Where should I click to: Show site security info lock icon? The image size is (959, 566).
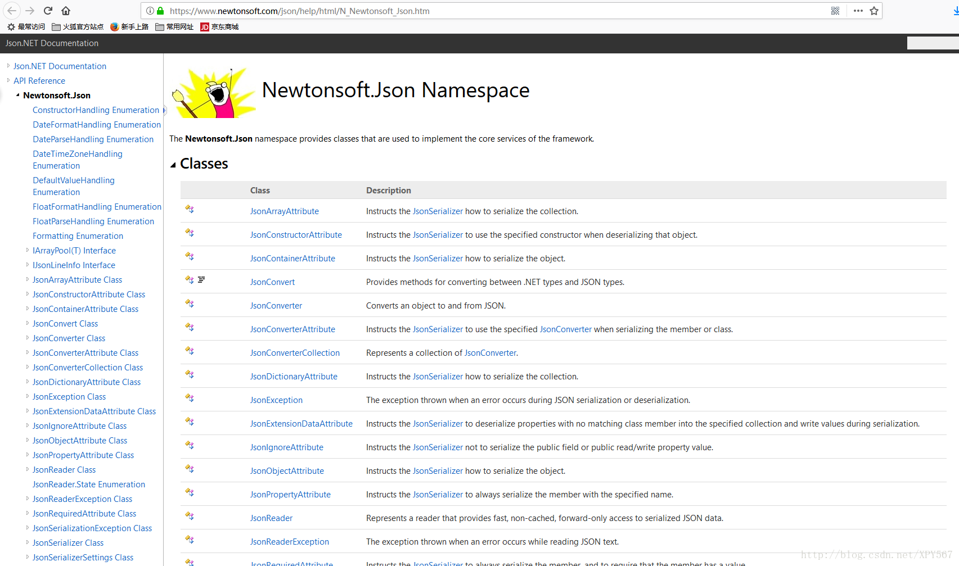pyautogui.click(x=160, y=11)
